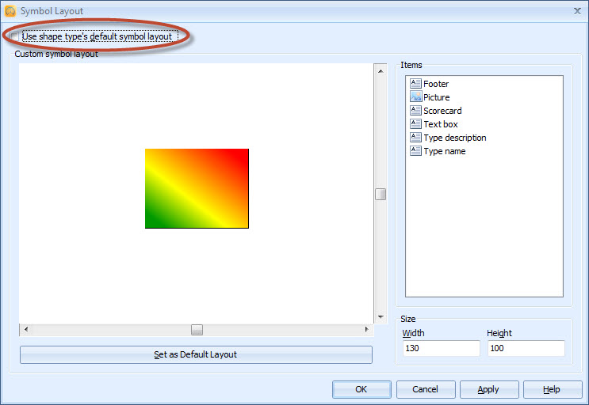Enable use shape type's default symbol layout

click(16, 36)
